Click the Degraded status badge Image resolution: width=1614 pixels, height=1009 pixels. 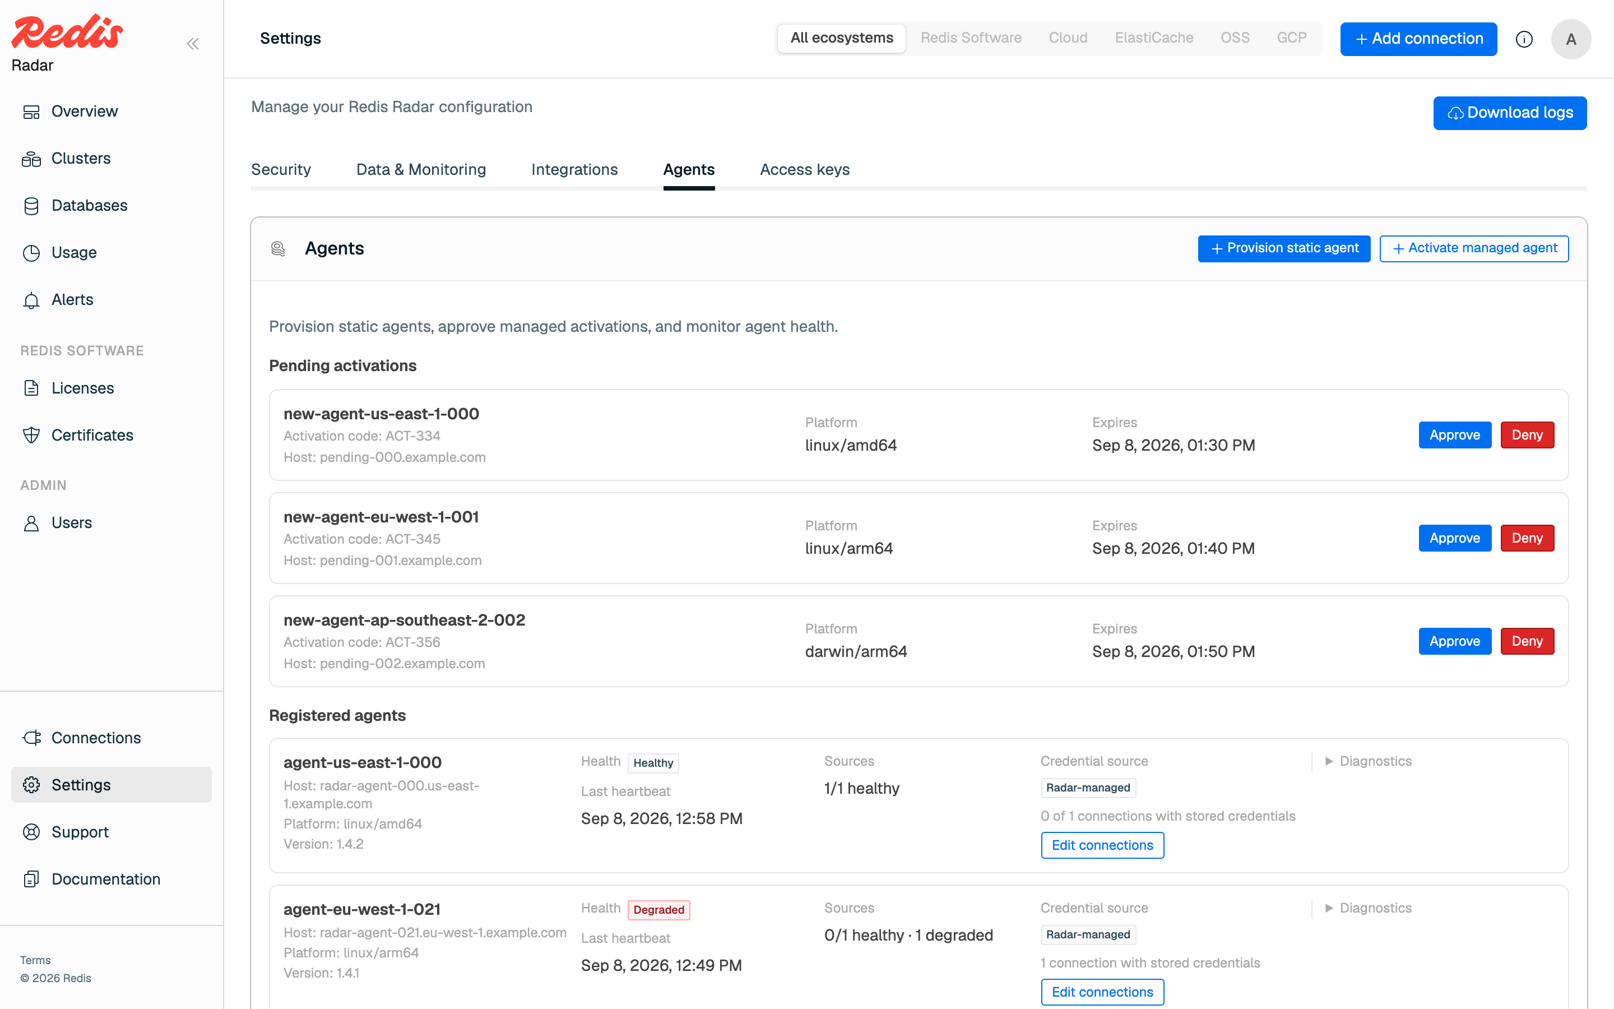(659, 910)
